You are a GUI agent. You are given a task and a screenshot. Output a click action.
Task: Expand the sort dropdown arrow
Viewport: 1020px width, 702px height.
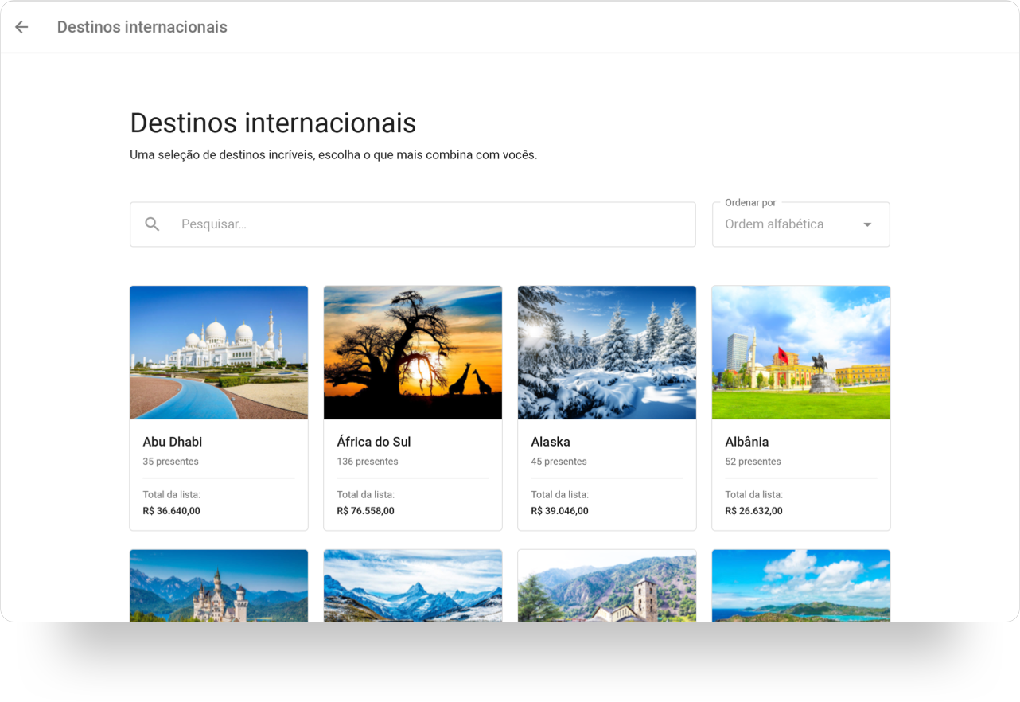(867, 224)
